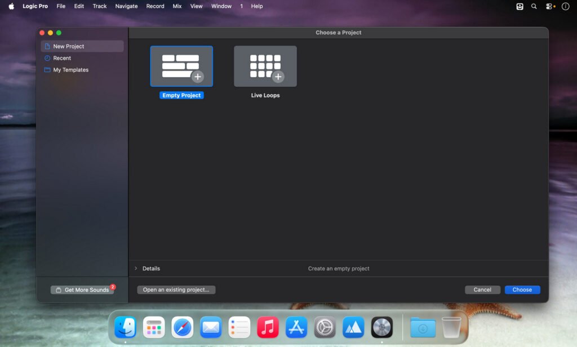Viewport: 577px width, 347px height.
Task: Open App Store from the Dock
Action: pos(296,327)
